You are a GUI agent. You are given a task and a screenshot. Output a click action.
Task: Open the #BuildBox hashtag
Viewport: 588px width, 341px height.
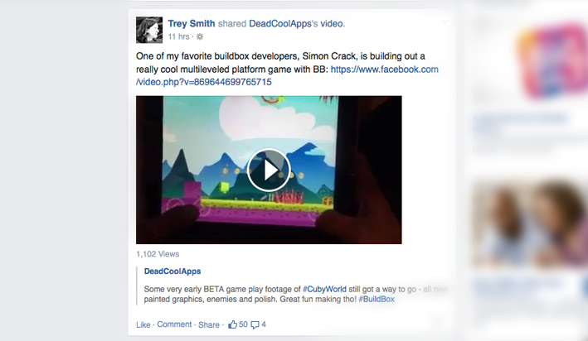tap(377, 300)
